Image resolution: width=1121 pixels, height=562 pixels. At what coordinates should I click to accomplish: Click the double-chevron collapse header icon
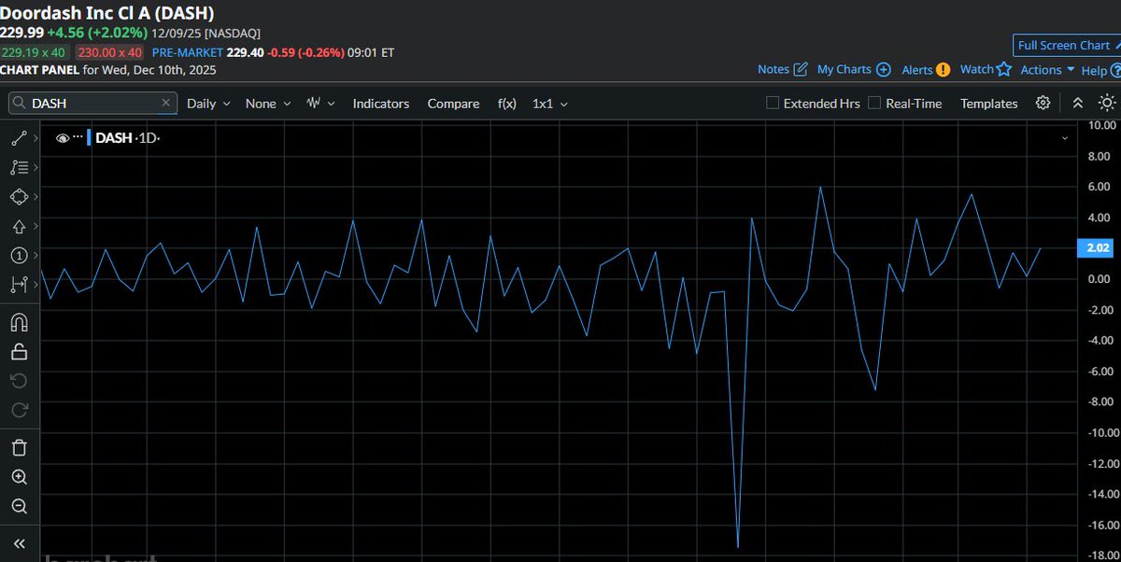coord(1077,103)
